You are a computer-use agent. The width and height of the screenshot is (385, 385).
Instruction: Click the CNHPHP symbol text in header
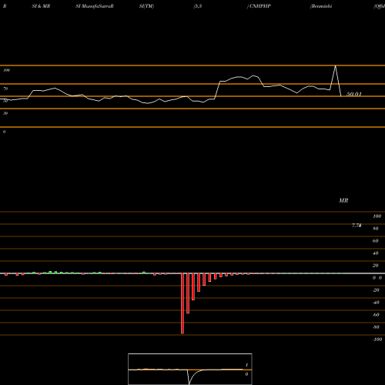pos(259,6)
